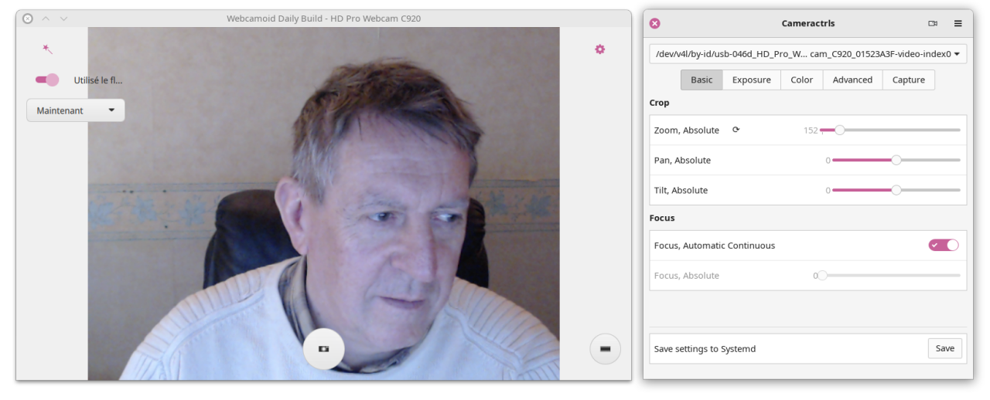Close the Cameractrls window
Image resolution: width=990 pixels, height=400 pixels.
coord(654,24)
